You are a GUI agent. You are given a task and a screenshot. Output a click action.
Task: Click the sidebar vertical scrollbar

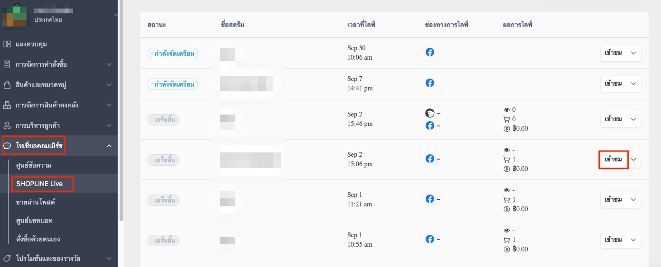pyautogui.click(x=121, y=110)
